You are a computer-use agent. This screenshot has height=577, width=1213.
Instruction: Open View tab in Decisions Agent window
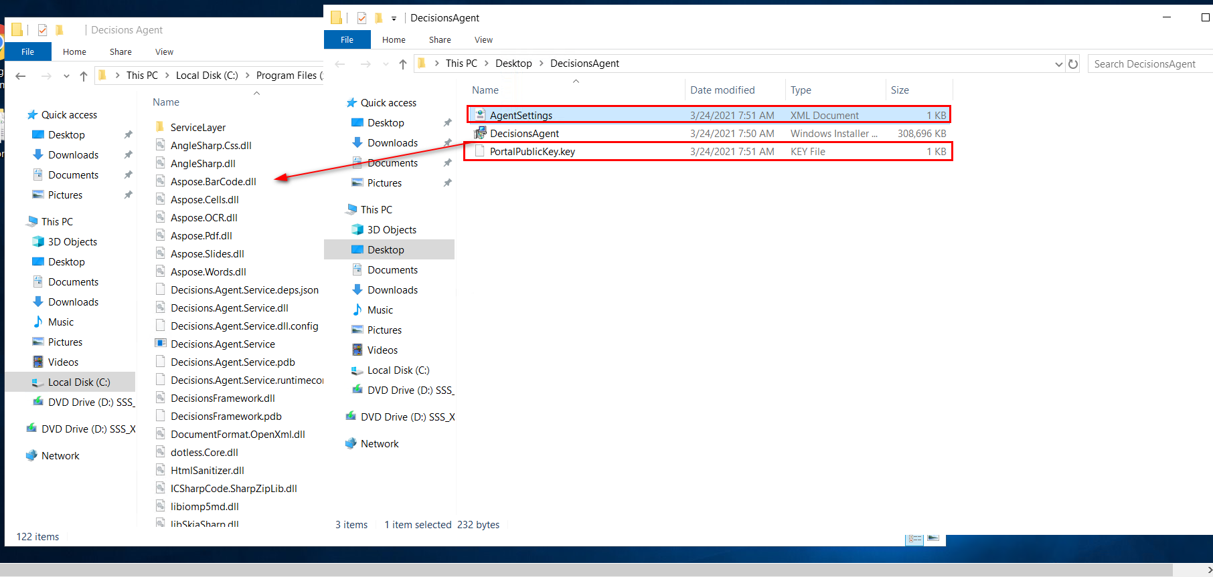(164, 51)
